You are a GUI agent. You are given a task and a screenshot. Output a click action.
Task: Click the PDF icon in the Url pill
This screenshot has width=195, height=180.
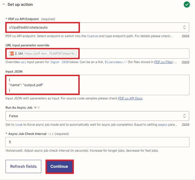pyautogui.click(x=12, y=54)
